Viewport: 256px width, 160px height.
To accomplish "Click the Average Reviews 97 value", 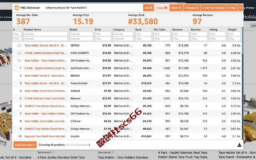I will [197, 21].
